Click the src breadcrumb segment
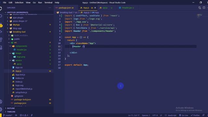Screen dimensions: 208x117 pos(76,12)
